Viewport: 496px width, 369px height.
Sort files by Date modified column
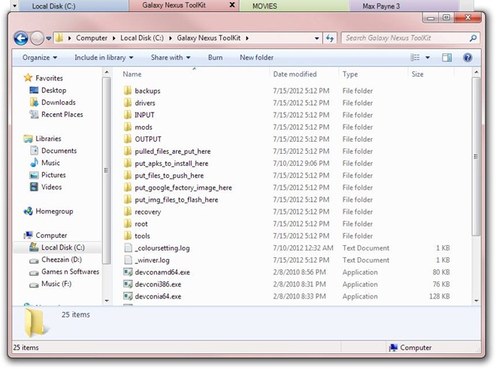(x=295, y=74)
